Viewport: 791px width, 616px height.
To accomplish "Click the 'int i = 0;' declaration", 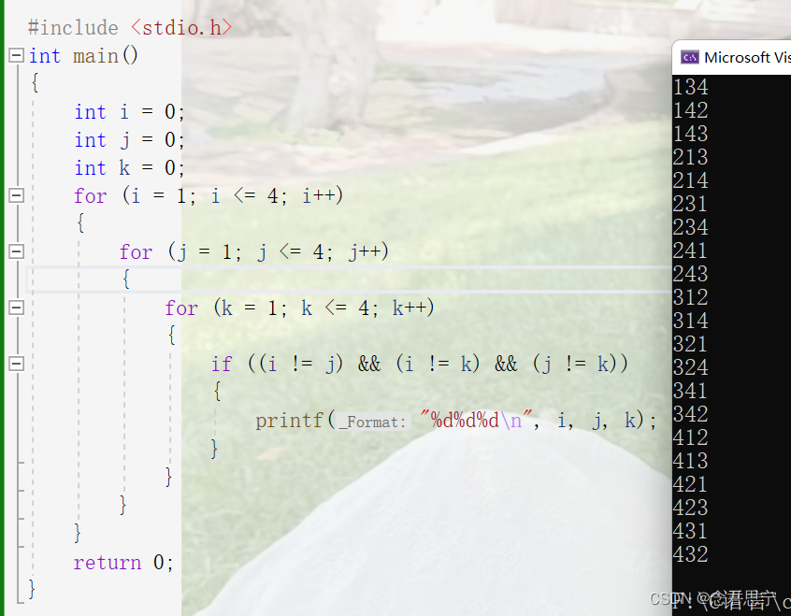I will click(x=130, y=111).
